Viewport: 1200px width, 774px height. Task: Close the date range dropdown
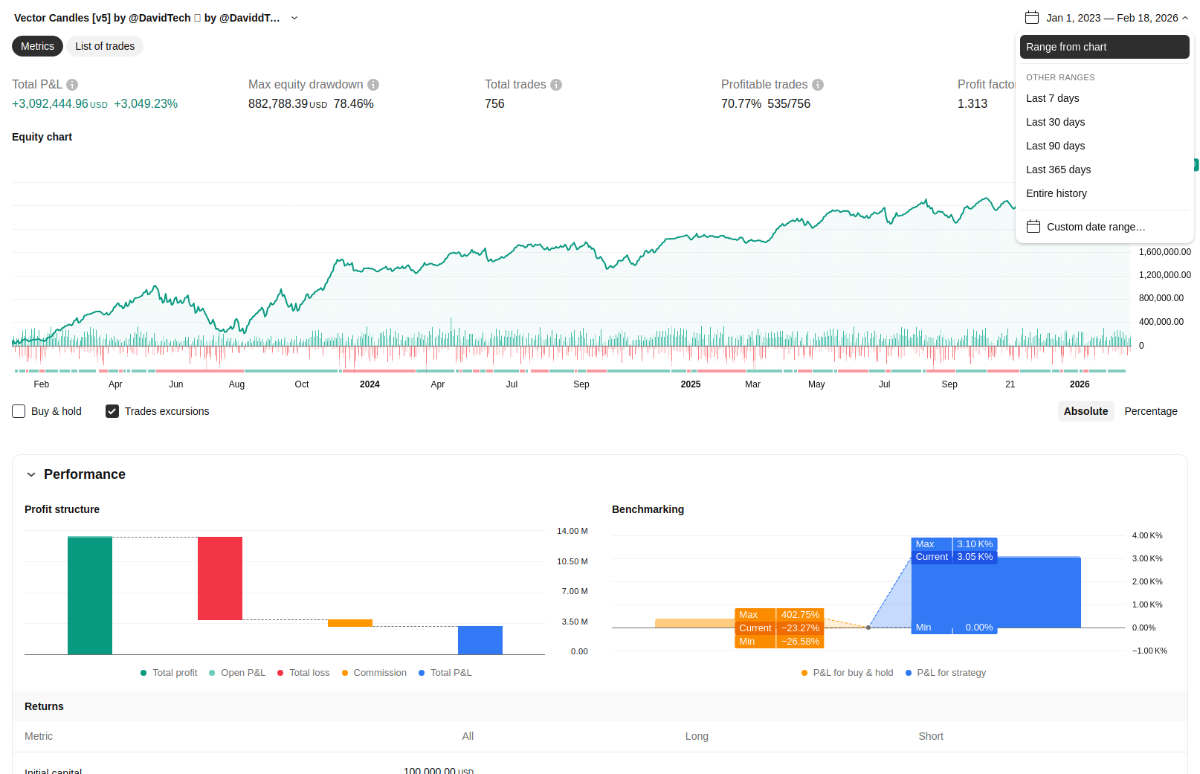(1185, 18)
